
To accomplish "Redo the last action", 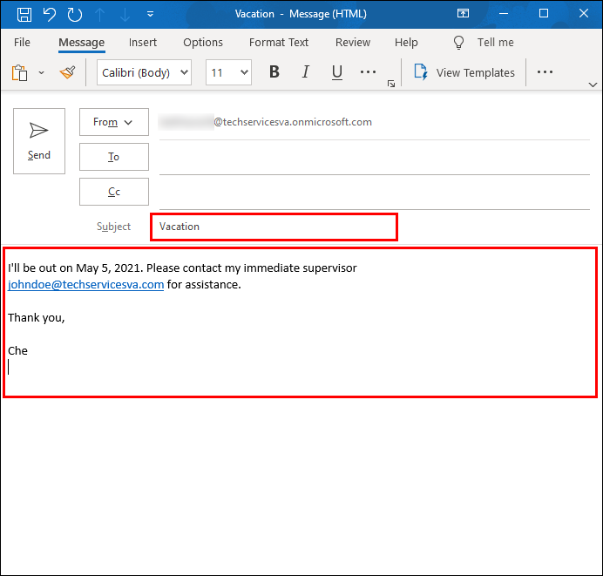I will point(75,14).
